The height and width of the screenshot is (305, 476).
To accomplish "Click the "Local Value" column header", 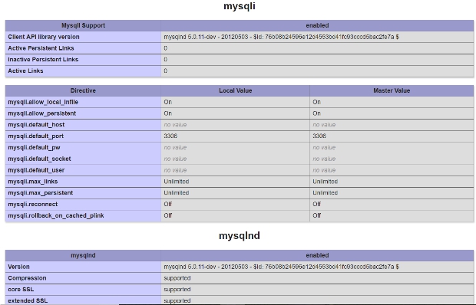I will (235, 90).
